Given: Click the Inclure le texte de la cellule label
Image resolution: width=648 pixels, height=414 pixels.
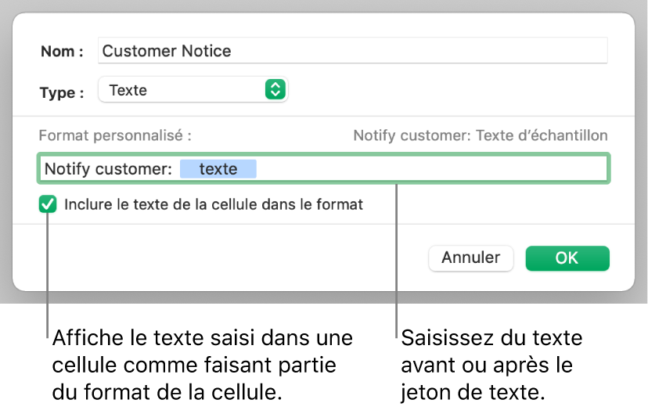Looking at the screenshot, I should point(214,205).
